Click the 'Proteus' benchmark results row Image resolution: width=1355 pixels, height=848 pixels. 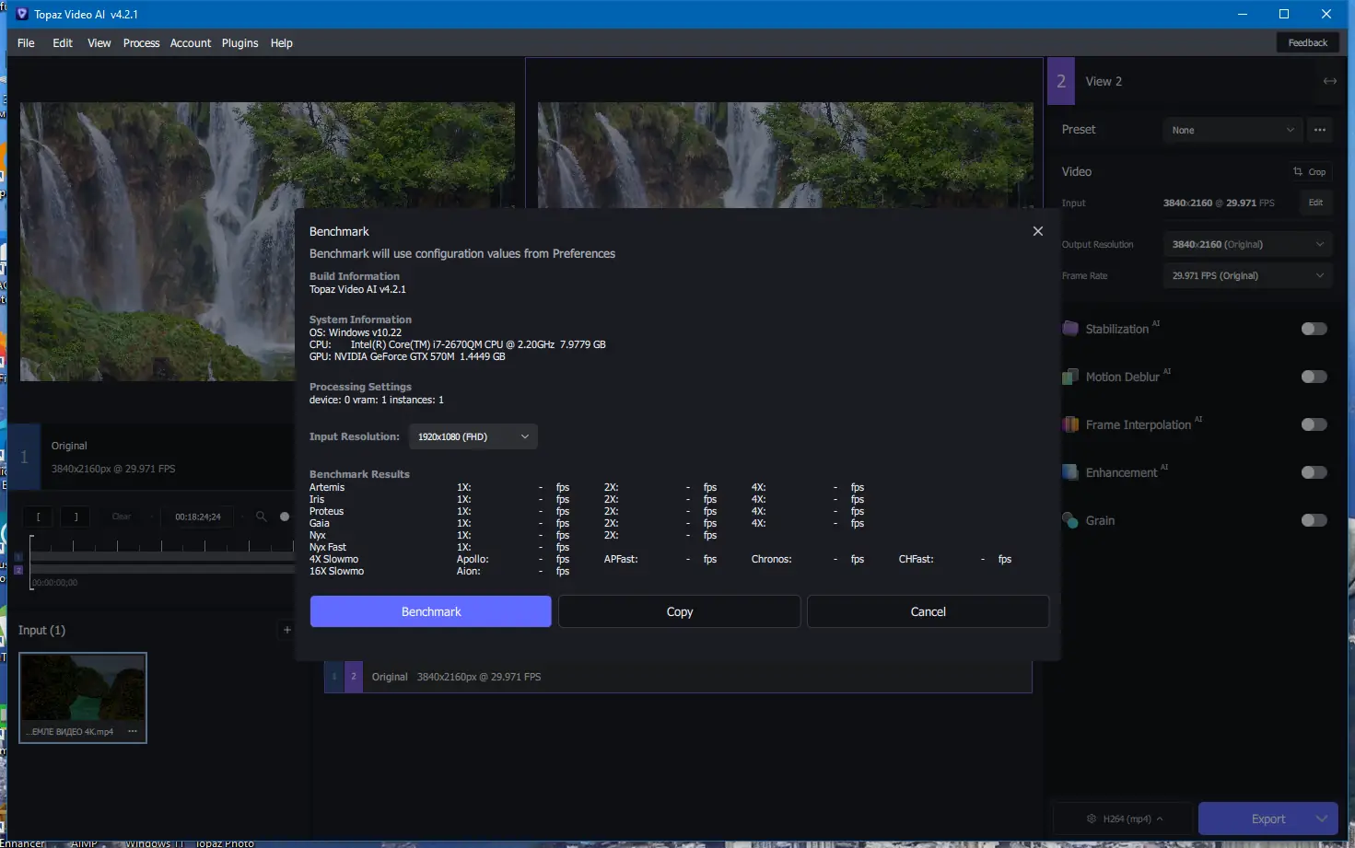587,511
